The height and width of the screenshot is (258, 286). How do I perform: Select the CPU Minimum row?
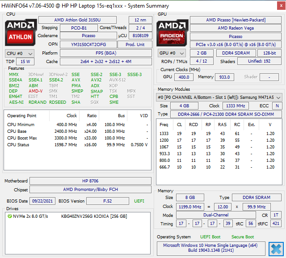[x=77, y=125]
